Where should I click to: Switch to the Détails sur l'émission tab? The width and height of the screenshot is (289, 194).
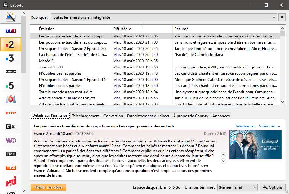pyautogui.click(x=50, y=115)
